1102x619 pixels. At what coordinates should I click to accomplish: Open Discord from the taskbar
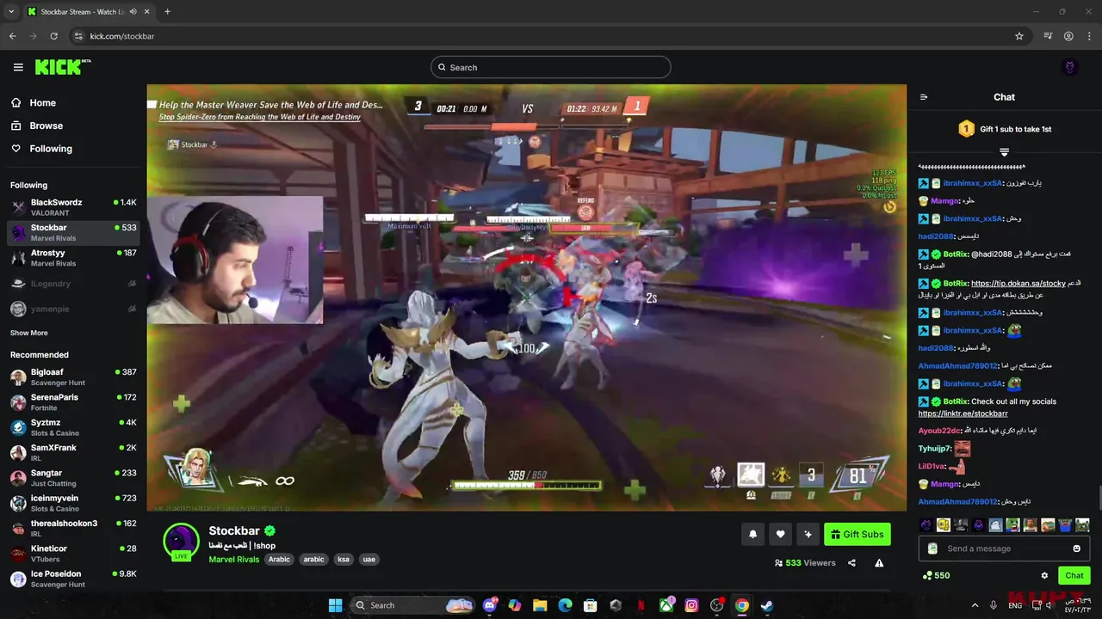tap(491, 605)
